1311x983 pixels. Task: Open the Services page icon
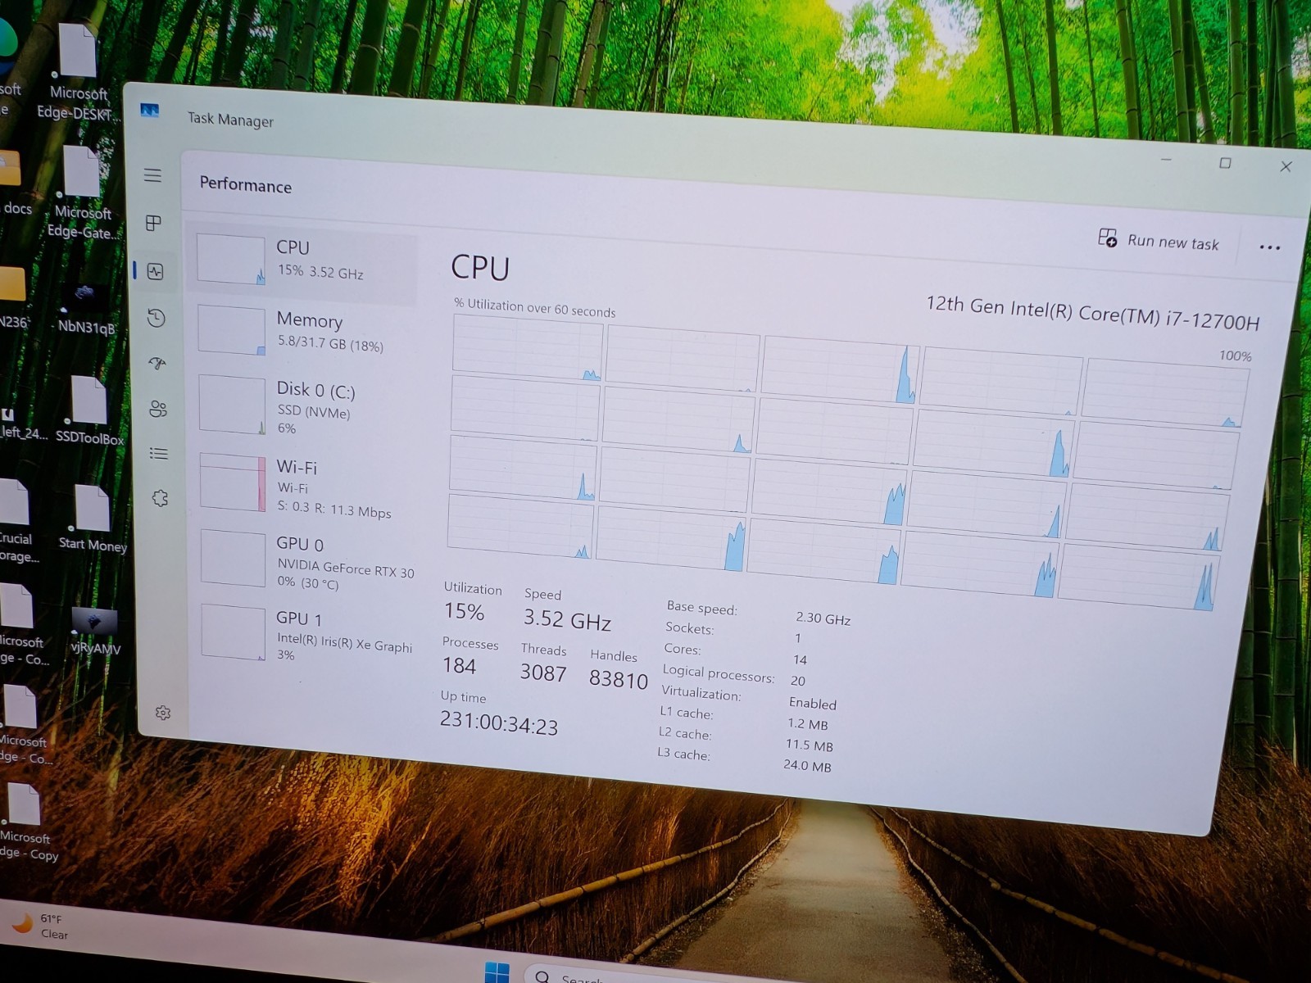coord(160,498)
